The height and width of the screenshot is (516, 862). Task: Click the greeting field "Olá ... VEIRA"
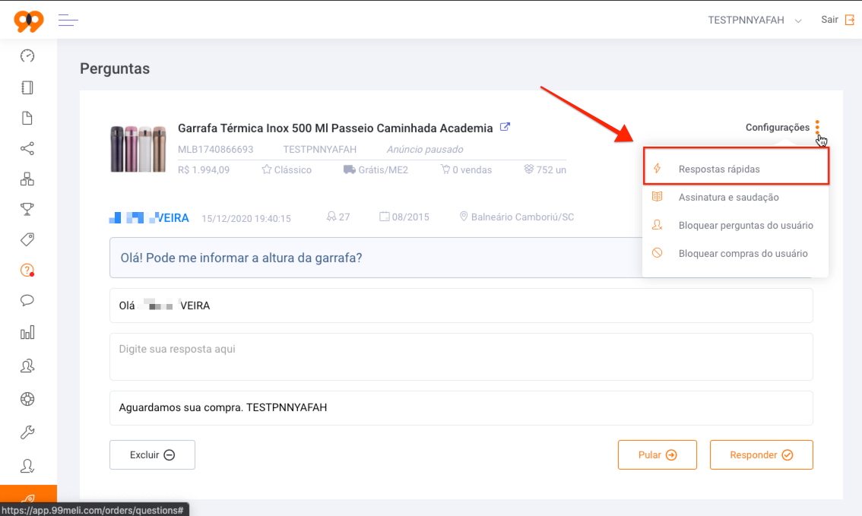point(461,305)
